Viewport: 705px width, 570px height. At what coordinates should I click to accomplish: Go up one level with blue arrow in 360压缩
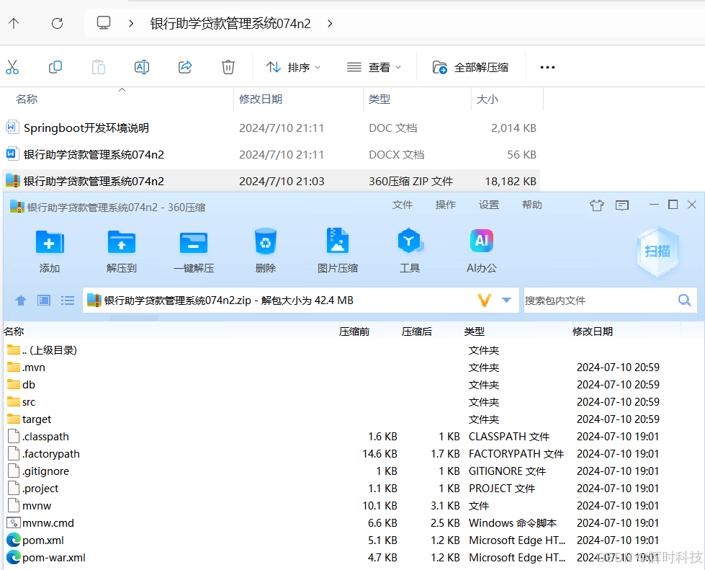[x=21, y=300]
